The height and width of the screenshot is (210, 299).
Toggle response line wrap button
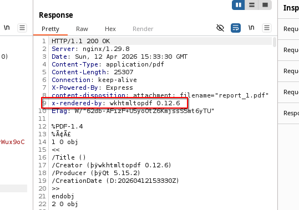[236, 28]
